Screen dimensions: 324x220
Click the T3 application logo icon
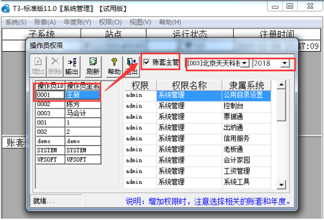tap(5, 9)
